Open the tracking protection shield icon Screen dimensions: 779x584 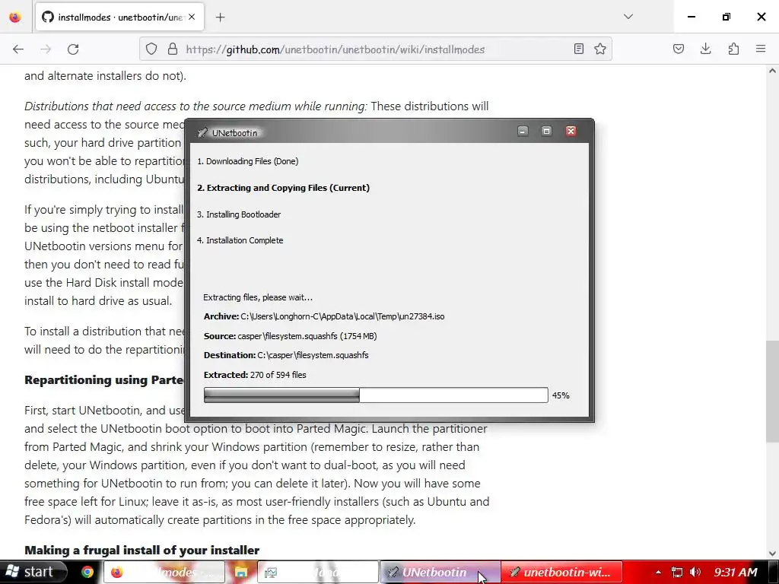pyautogui.click(x=151, y=49)
